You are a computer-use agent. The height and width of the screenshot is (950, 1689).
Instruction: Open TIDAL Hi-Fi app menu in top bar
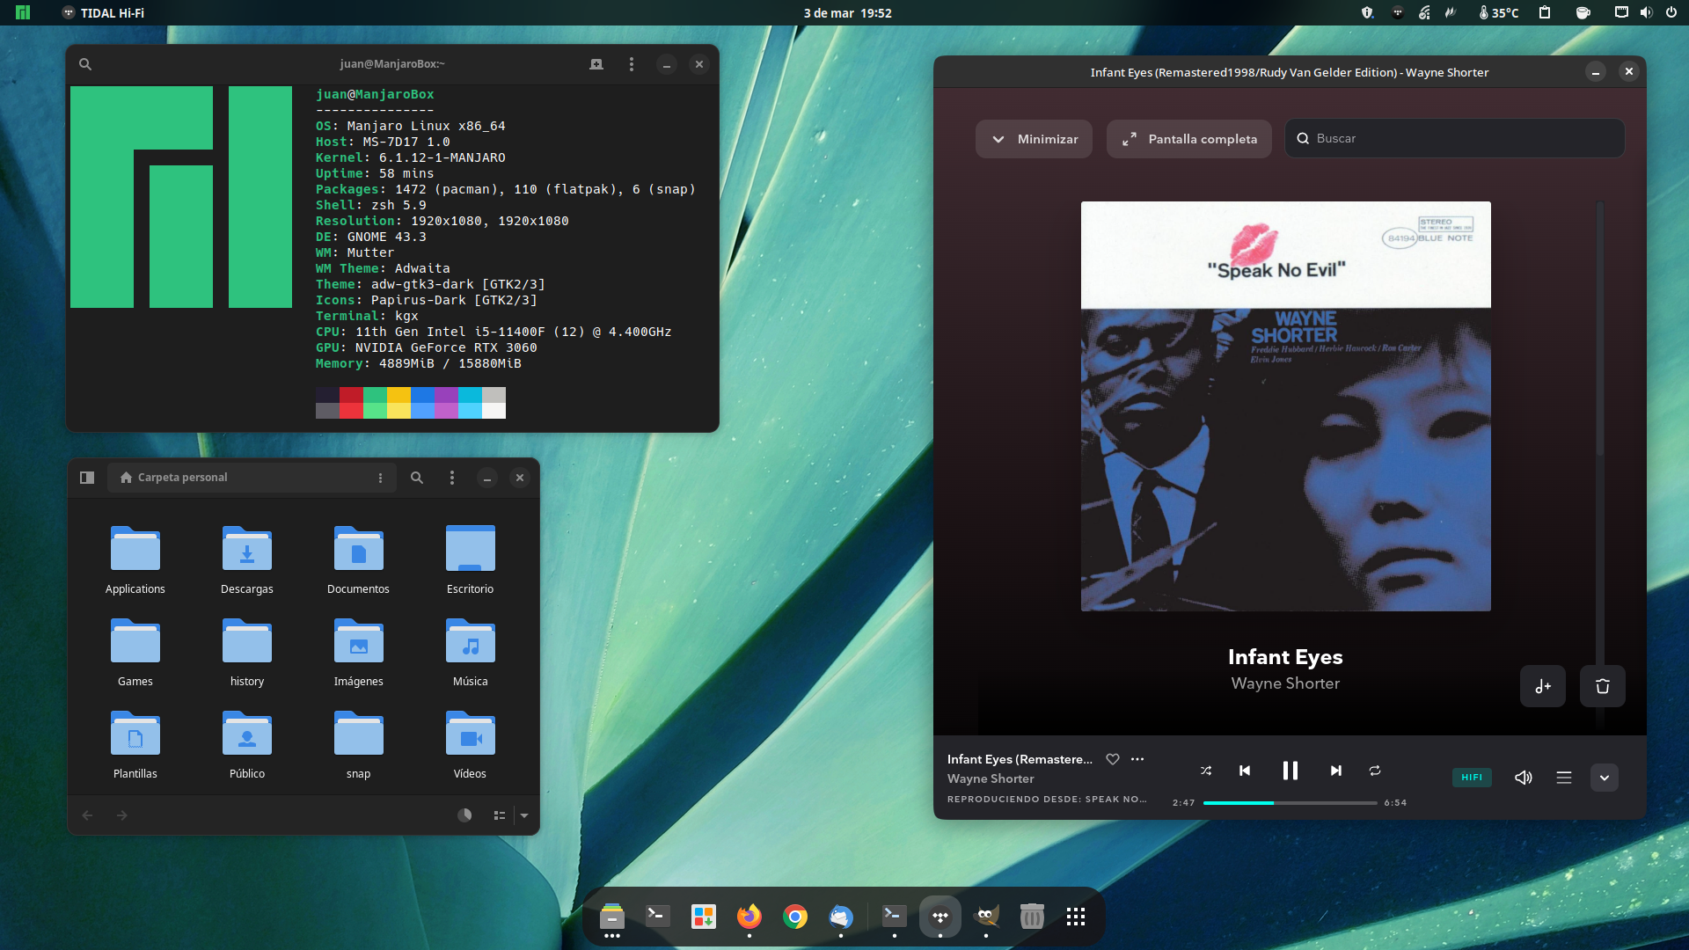103,13
